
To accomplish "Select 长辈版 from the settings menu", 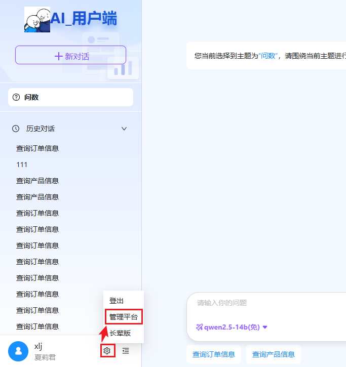I will tap(120, 333).
